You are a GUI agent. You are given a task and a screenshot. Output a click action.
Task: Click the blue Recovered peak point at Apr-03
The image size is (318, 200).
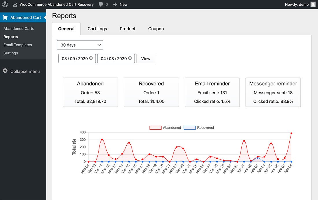tap(258, 158)
